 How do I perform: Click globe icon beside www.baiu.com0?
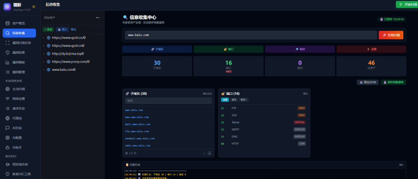[48, 70]
